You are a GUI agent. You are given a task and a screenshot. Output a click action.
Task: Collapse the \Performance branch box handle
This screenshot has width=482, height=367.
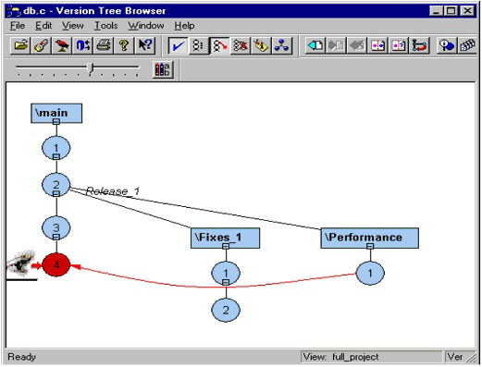(370, 246)
